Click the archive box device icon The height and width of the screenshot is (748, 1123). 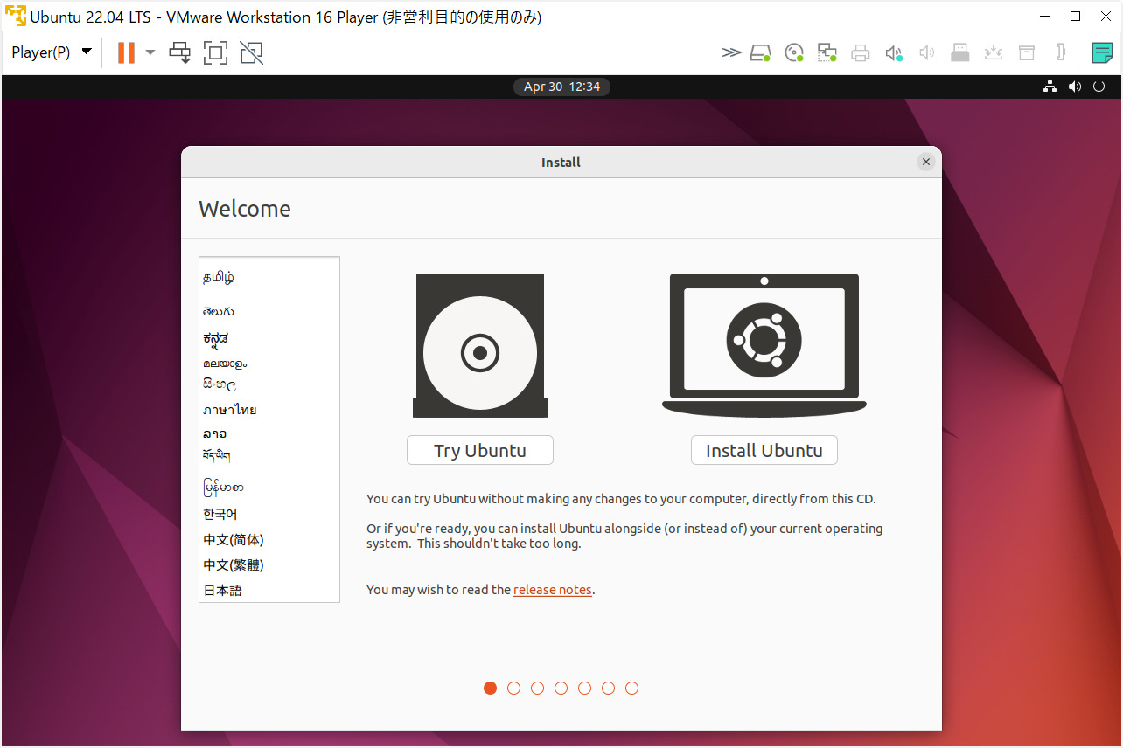[1027, 52]
